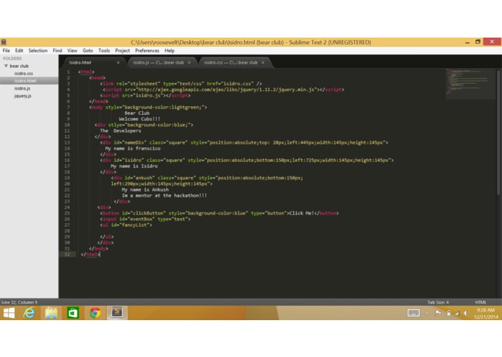The height and width of the screenshot is (357, 502).
Task: Open isidro.js in the sidebar
Action: tap(22, 88)
